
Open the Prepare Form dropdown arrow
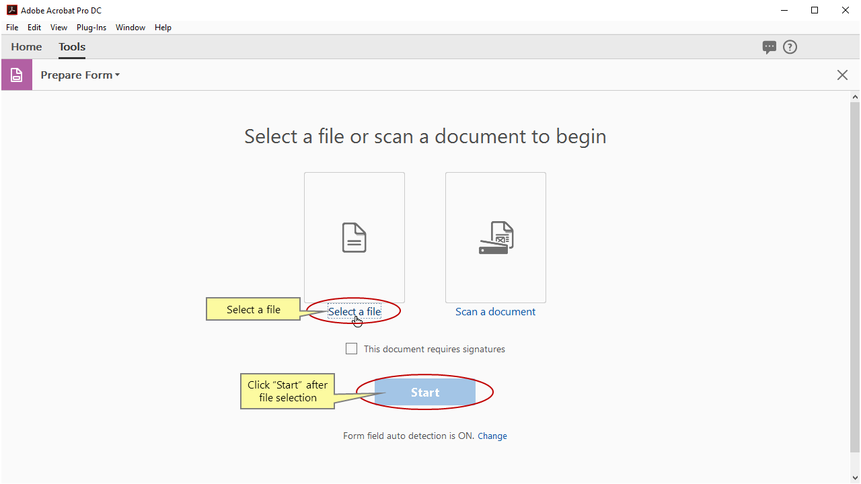tap(118, 75)
